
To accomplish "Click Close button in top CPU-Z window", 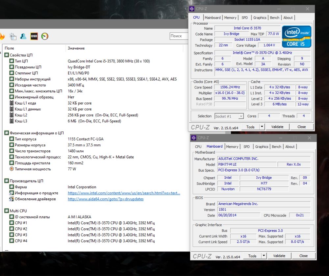I will coord(302,127).
